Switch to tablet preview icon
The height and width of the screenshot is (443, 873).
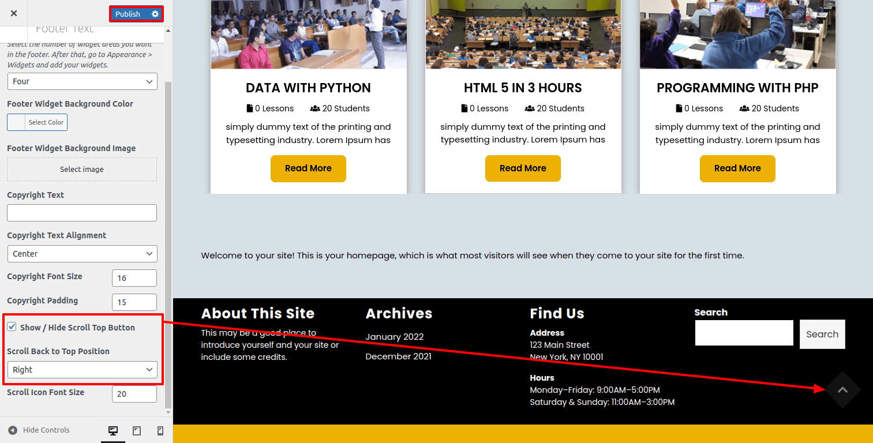137,430
